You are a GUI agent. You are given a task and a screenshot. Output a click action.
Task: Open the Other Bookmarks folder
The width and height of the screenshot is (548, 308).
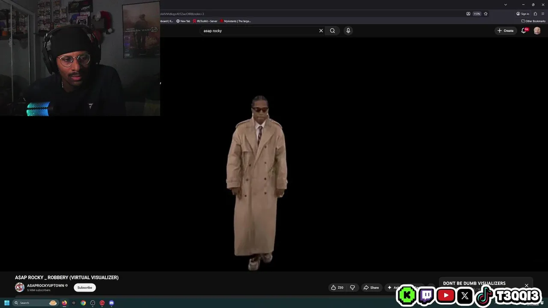click(x=533, y=21)
